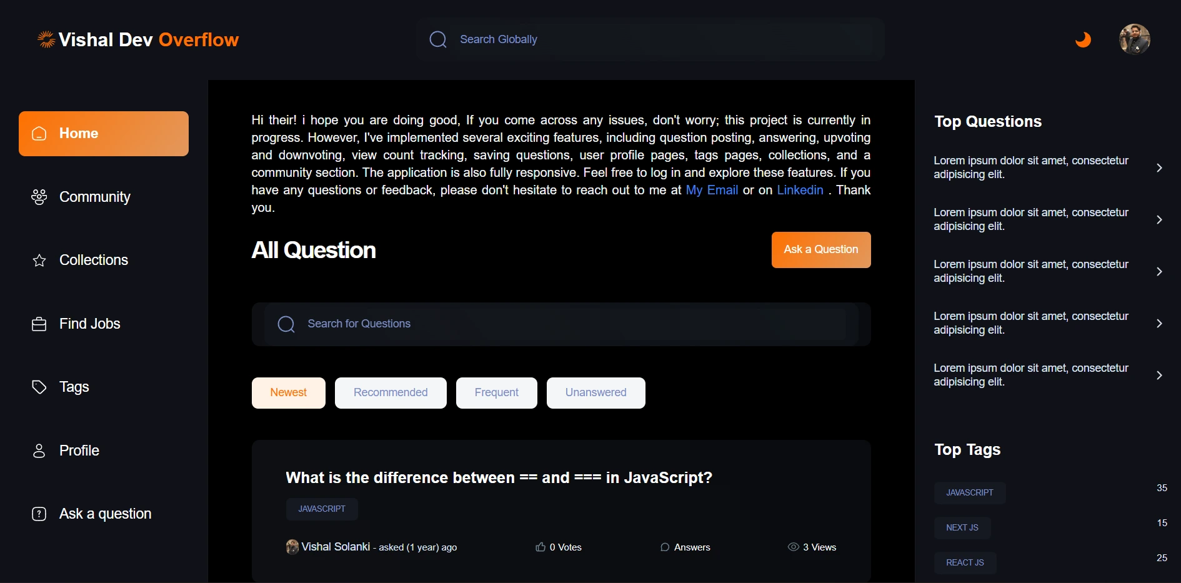
Task: Open the Linkedin link in intro text
Action: pyautogui.click(x=800, y=190)
